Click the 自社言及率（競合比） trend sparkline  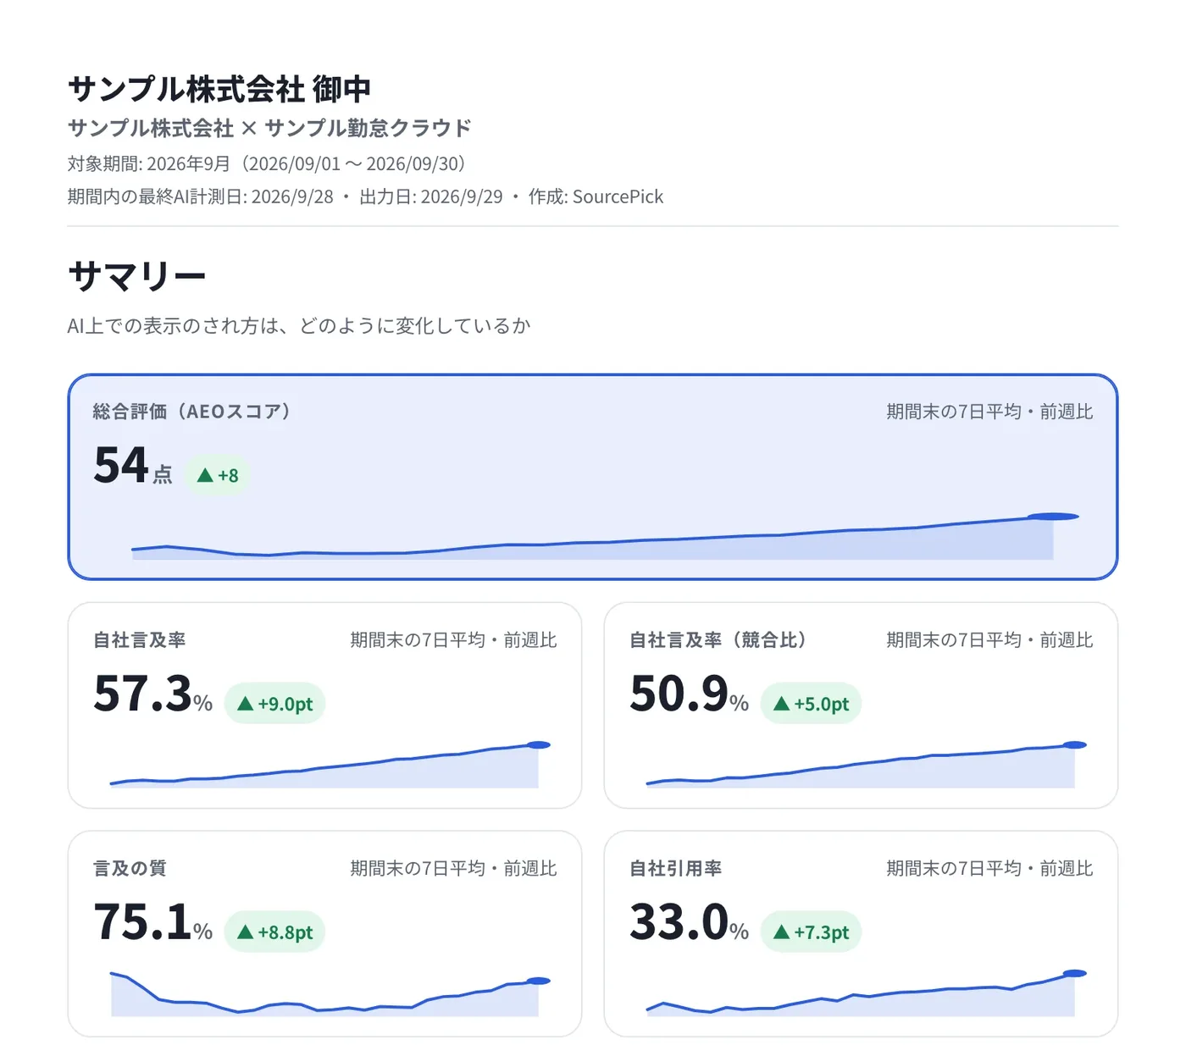[867, 764]
